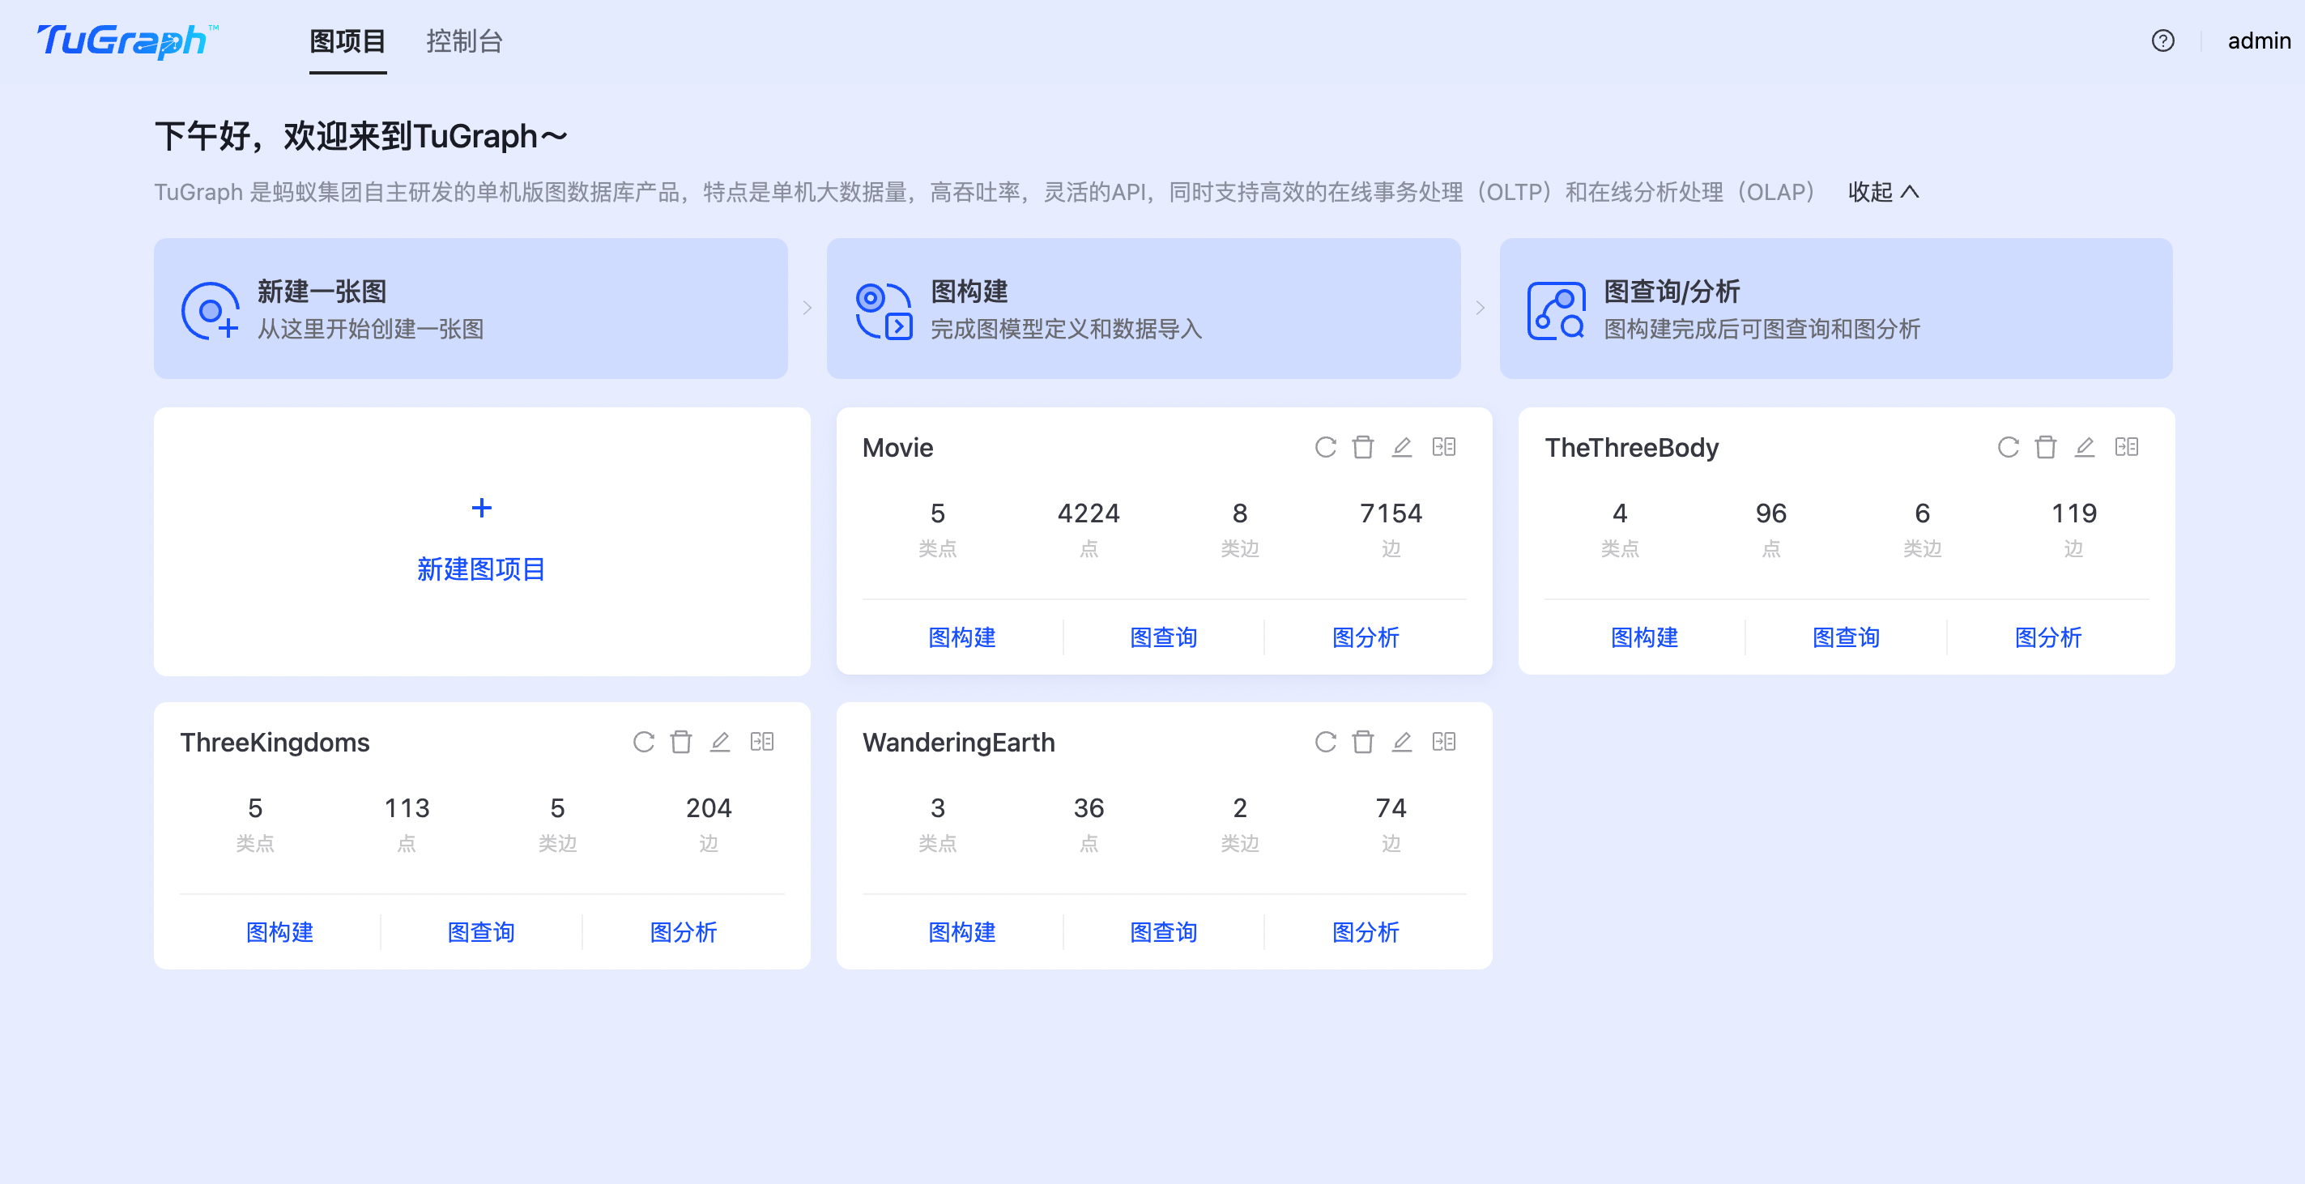Click the 图构建 step icon
The image size is (2305, 1184).
coord(884,310)
